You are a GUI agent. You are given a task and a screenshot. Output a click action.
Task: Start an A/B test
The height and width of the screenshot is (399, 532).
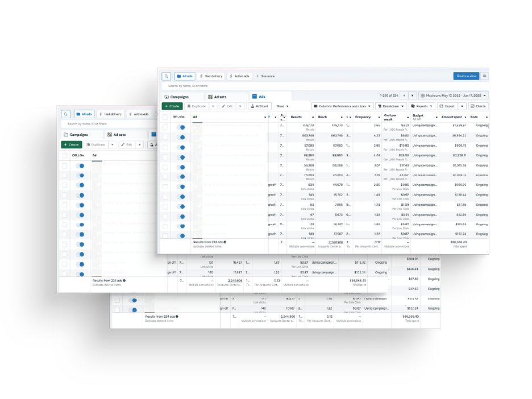260,106
